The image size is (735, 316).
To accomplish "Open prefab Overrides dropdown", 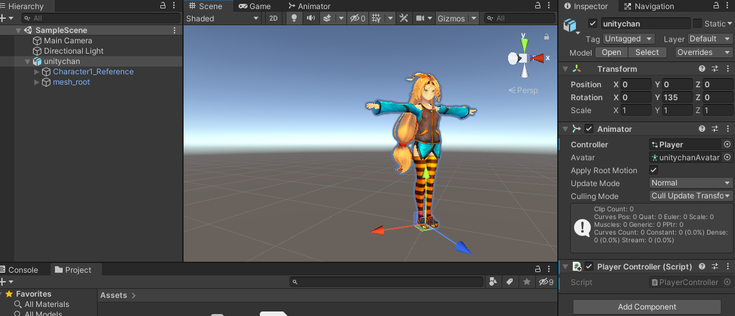I will (x=704, y=52).
